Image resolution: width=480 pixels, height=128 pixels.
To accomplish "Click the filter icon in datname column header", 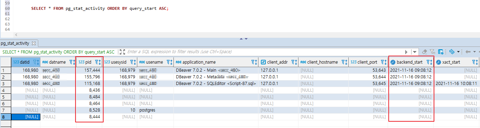I will (x=71, y=62).
